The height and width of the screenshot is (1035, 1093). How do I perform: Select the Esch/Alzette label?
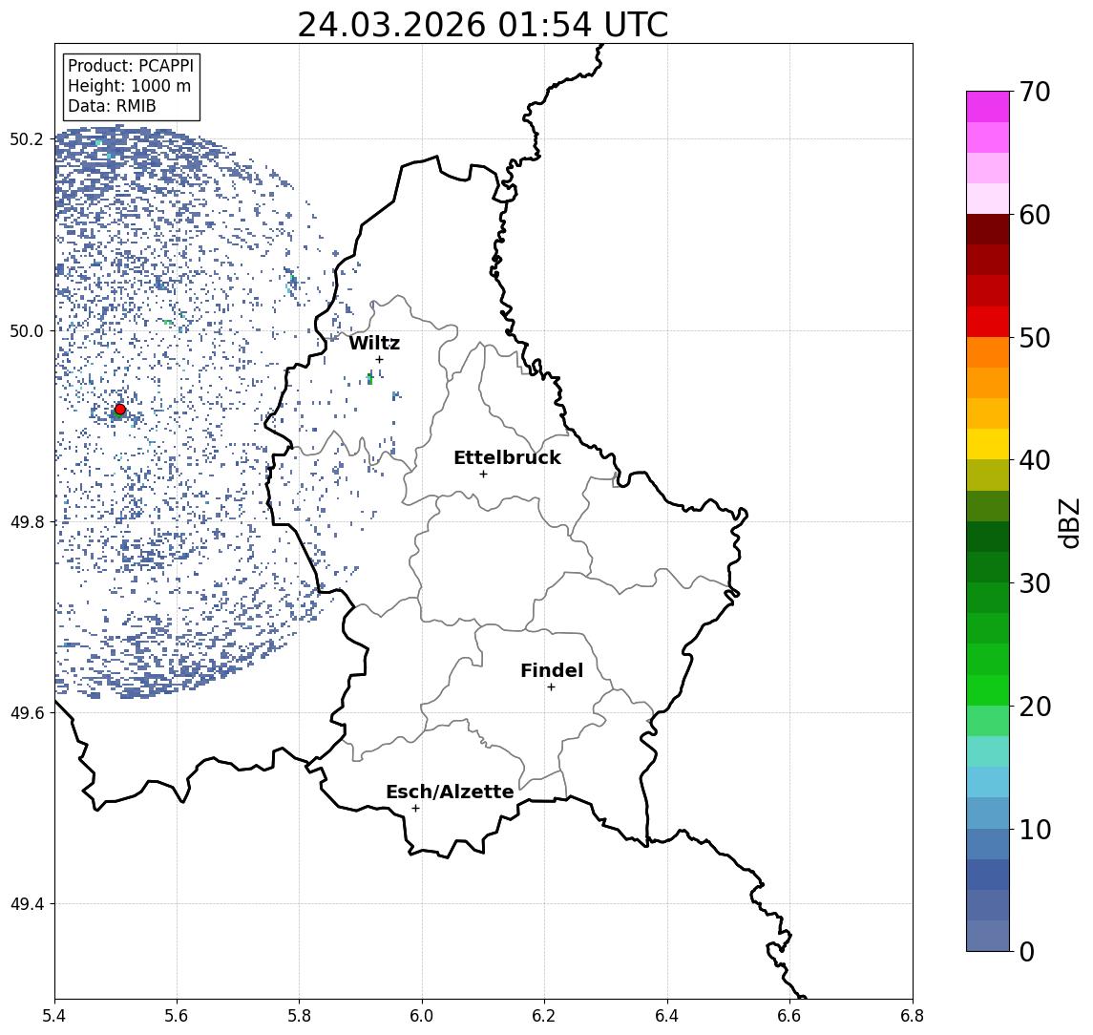coord(450,792)
